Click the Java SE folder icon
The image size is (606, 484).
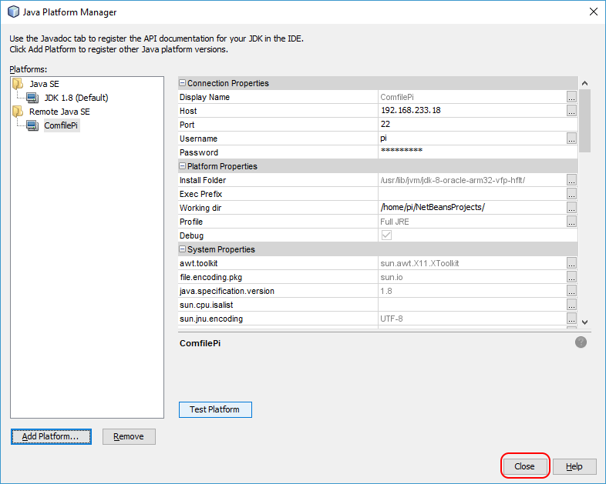pos(19,84)
